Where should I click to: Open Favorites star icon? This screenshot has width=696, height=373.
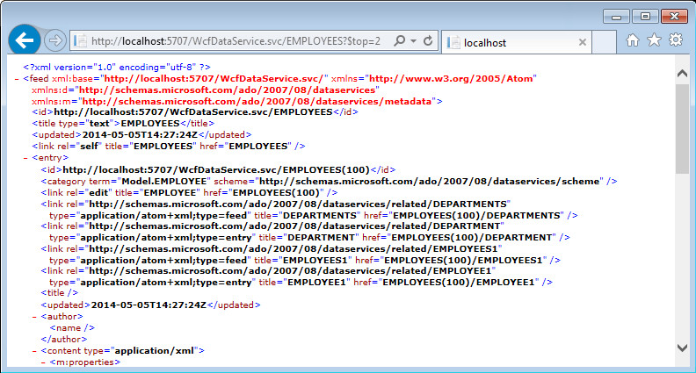(654, 40)
